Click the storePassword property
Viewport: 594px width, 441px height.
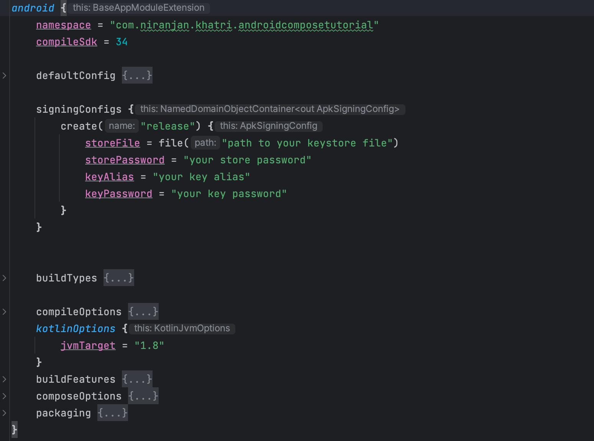tap(125, 160)
